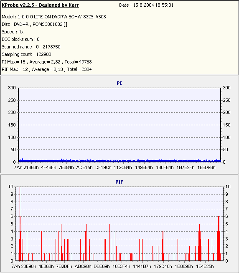The image size is (239, 273).
Task: Click the DF19Ch label on PI x-axis
Action: coord(103,167)
